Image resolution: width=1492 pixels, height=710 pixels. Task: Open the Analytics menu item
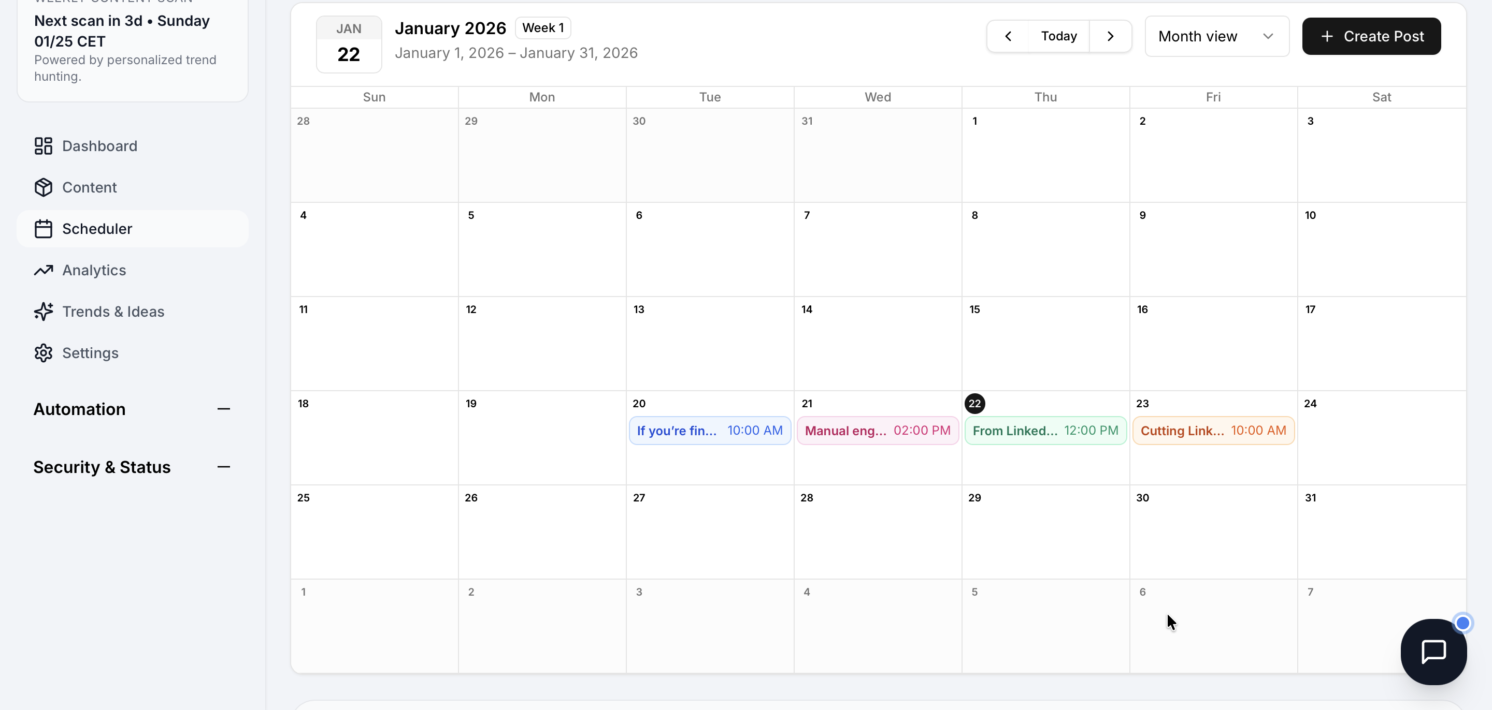94,270
